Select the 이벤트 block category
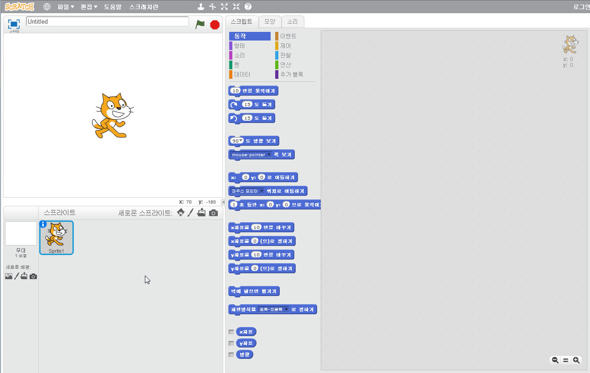Screen dimensions: 590x373 (288, 36)
